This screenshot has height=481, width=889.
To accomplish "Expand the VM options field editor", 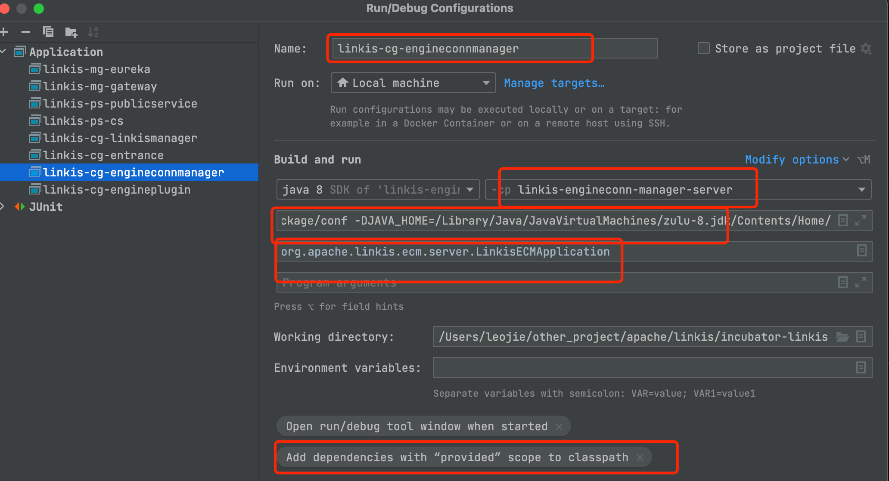I will click(861, 220).
